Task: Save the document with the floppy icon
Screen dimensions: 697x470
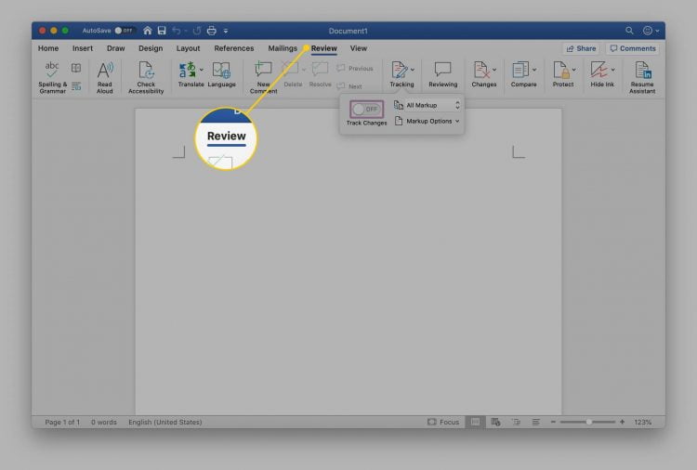Action: pos(162,31)
